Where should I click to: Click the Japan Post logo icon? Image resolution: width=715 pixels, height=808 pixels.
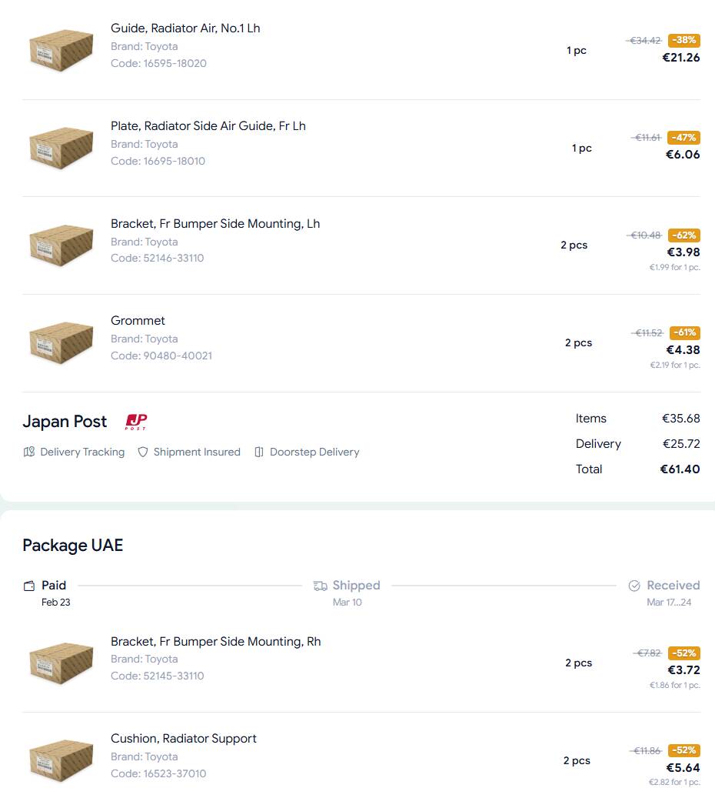[x=136, y=422]
